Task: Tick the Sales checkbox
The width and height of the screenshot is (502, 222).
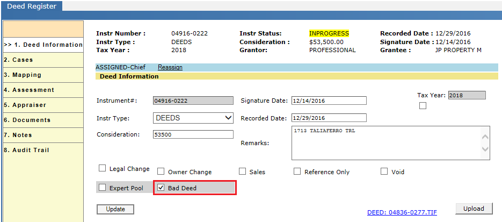Action: pyautogui.click(x=242, y=171)
